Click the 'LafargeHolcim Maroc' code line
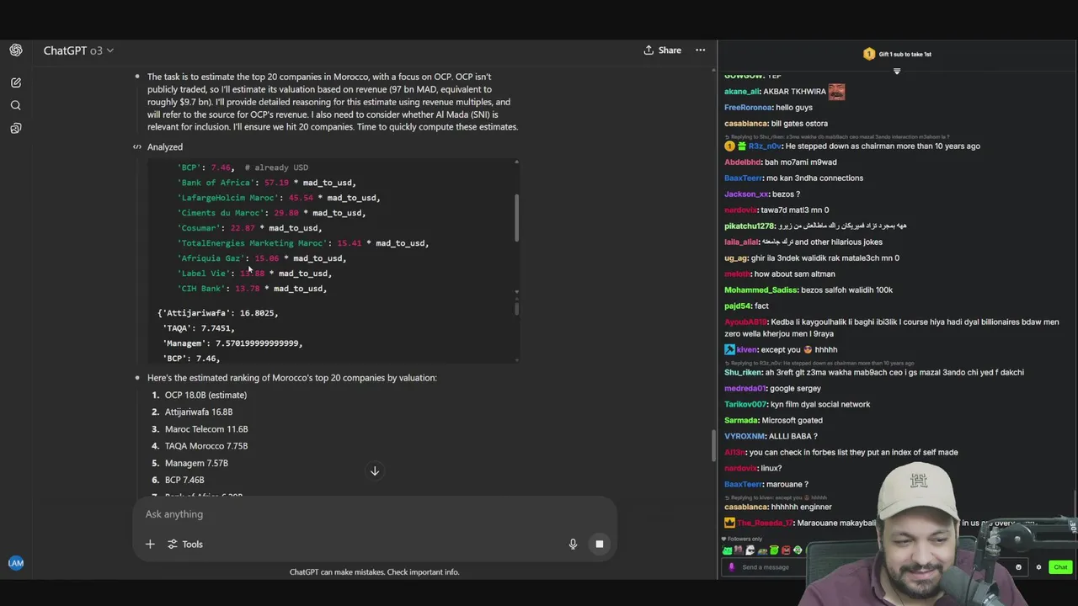 click(x=279, y=198)
